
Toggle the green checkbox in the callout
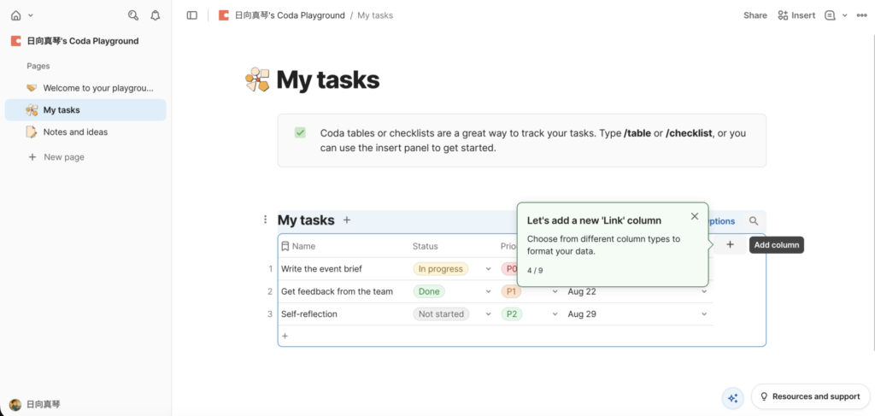pos(300,132)
